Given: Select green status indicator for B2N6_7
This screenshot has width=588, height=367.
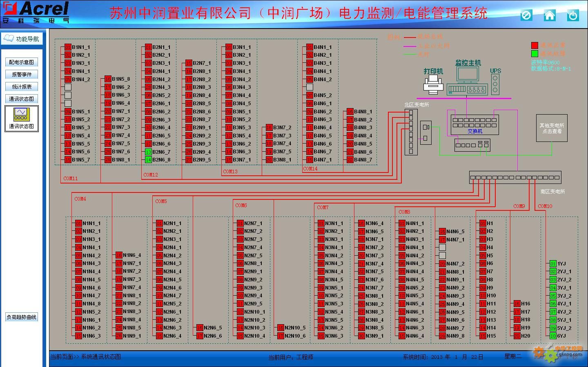Looking at the screenshot, I should pyautogui.click(x=148, y=152).
